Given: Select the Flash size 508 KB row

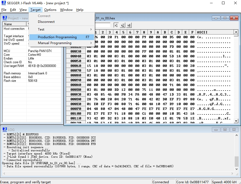Looking at the screenshot, I should click(32, 81).
